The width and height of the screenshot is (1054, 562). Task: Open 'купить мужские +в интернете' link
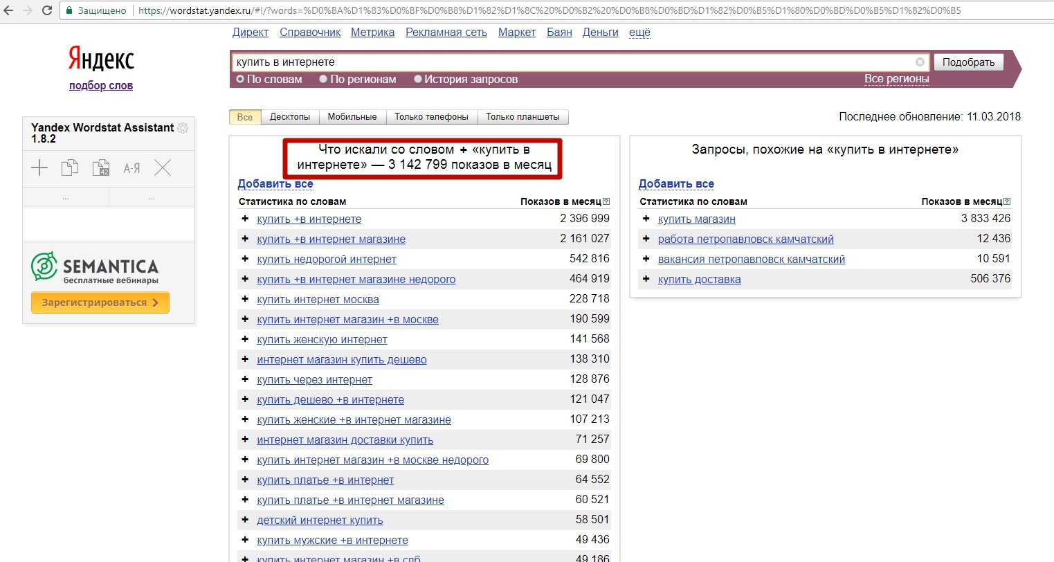pos(333,541)
